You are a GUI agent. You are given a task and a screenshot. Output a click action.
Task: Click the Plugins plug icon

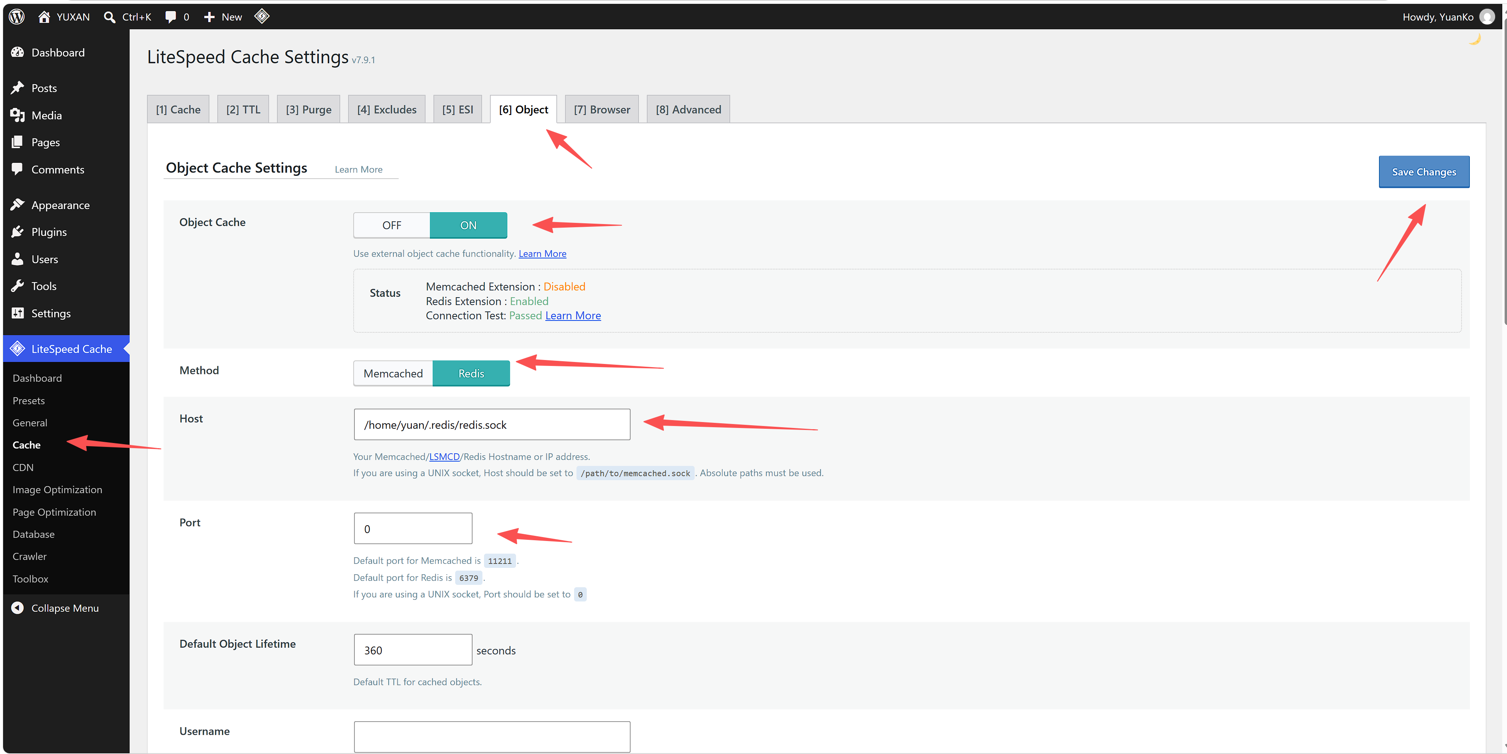pos(17,232)
